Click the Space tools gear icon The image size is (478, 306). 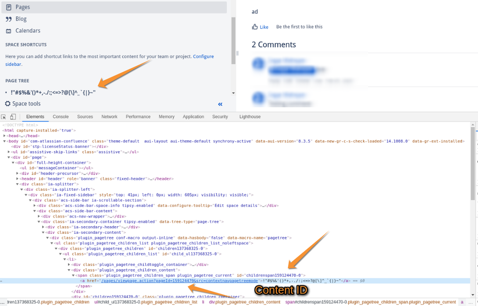pyautogui.click(x=8, y=104)
